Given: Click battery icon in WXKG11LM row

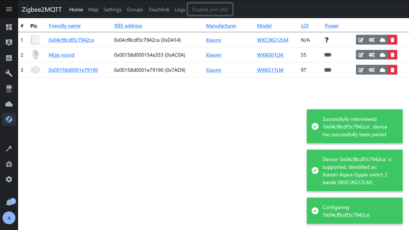Looking at the screenshot, I should pos(328,70).
